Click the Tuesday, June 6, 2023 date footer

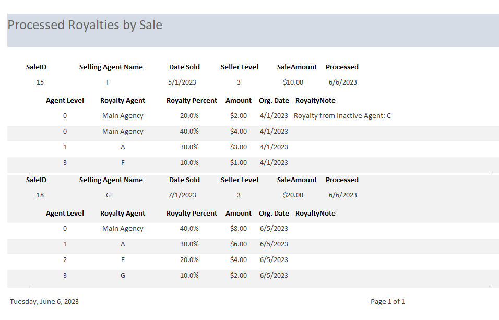point(44,301)
